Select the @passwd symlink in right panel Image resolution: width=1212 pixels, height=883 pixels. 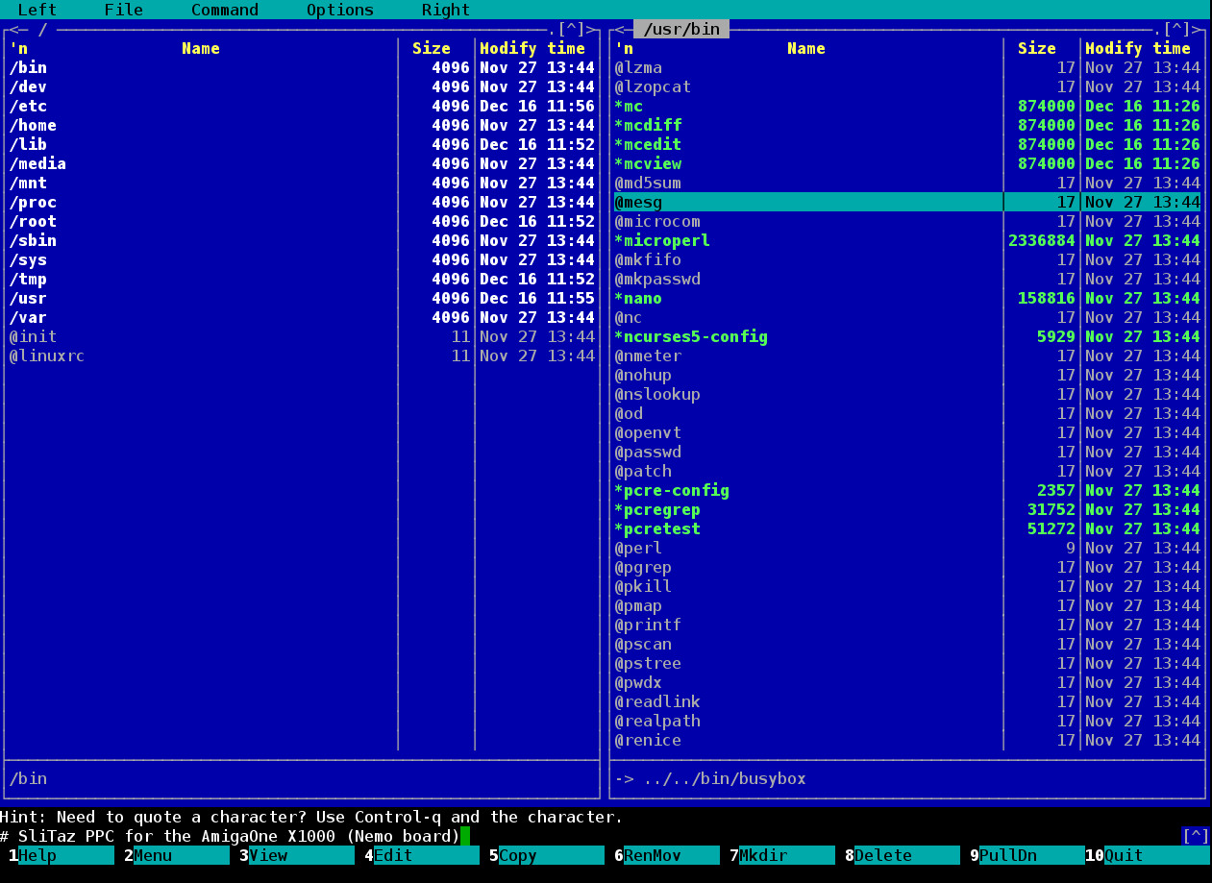pyautogui.click(x=648, y=452)
